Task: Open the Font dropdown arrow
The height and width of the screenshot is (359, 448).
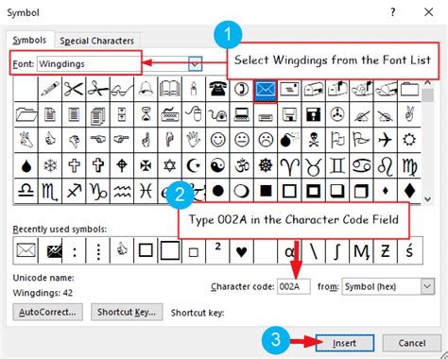Action: point(195,64)
